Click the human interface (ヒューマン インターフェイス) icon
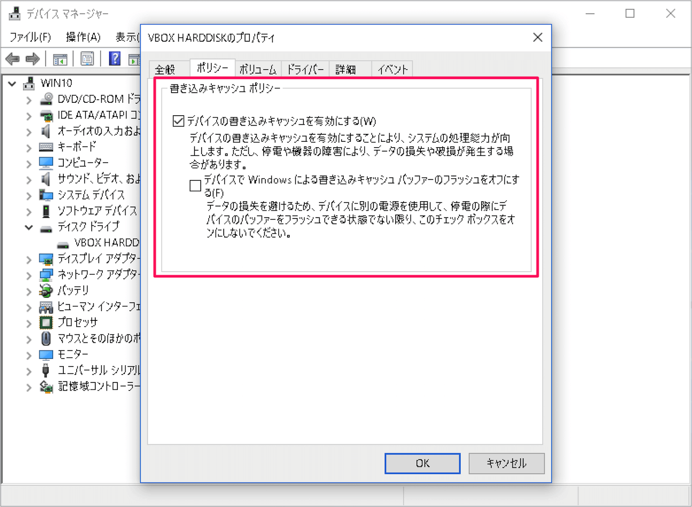 tap(46, 307)
